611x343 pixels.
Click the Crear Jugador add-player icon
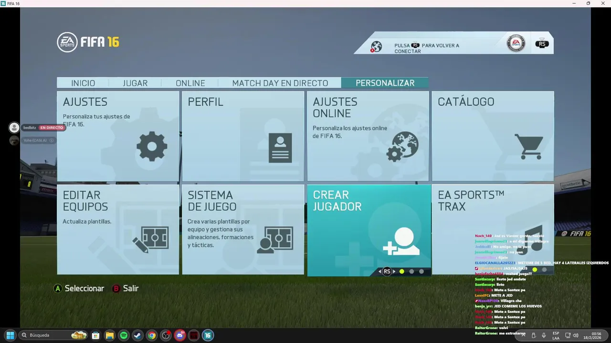click(x=401, y=242)
